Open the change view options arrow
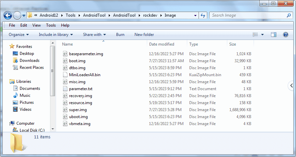 pyautogui.click(x=262, y=35)
